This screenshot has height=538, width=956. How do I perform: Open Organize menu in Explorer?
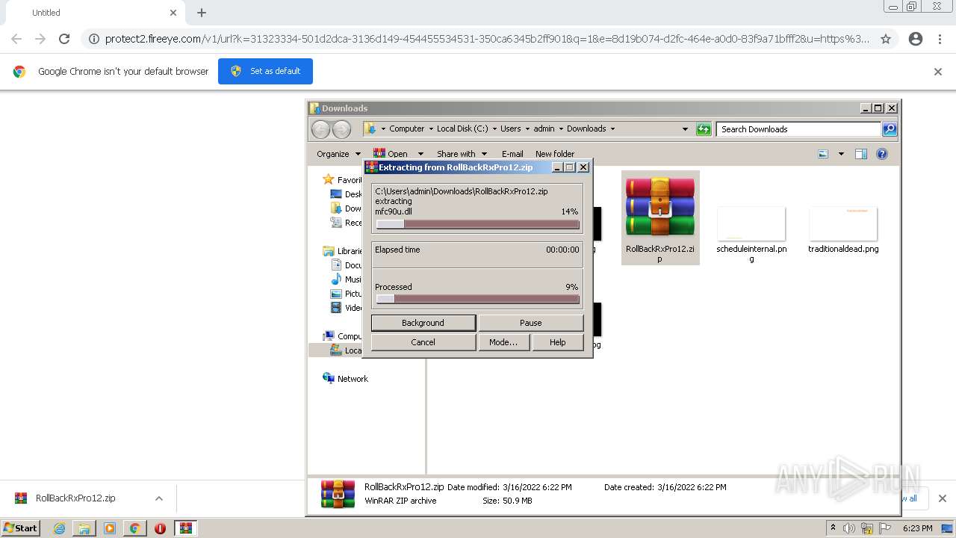pyautogui.click(x=338, y=154)
